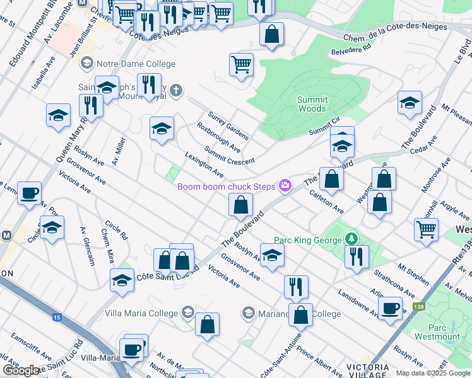Select the Villa Maria College marker icon
This screenshot has height=378, width=472.
coord(187,312)
